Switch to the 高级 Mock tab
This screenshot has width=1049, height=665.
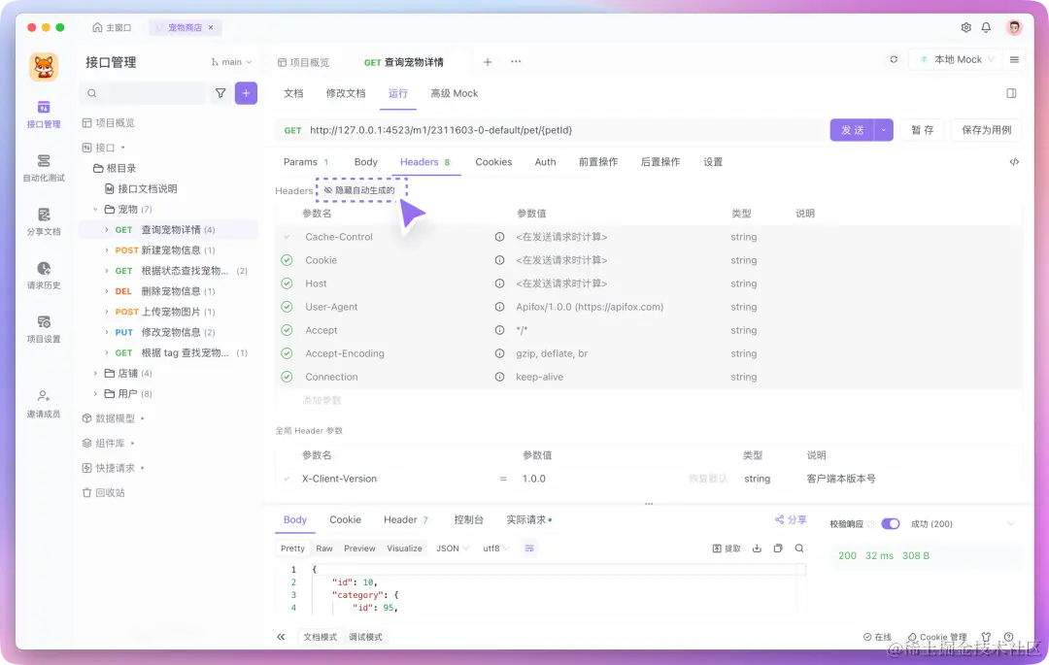[x=454, y=93]
